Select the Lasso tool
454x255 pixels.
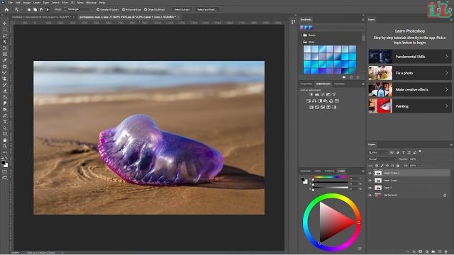[x=5, y=35]
